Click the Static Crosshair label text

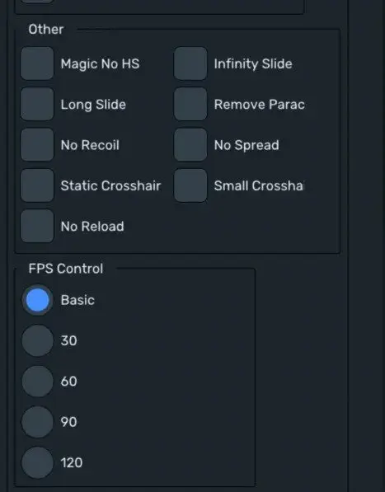[x=110, y=185]
